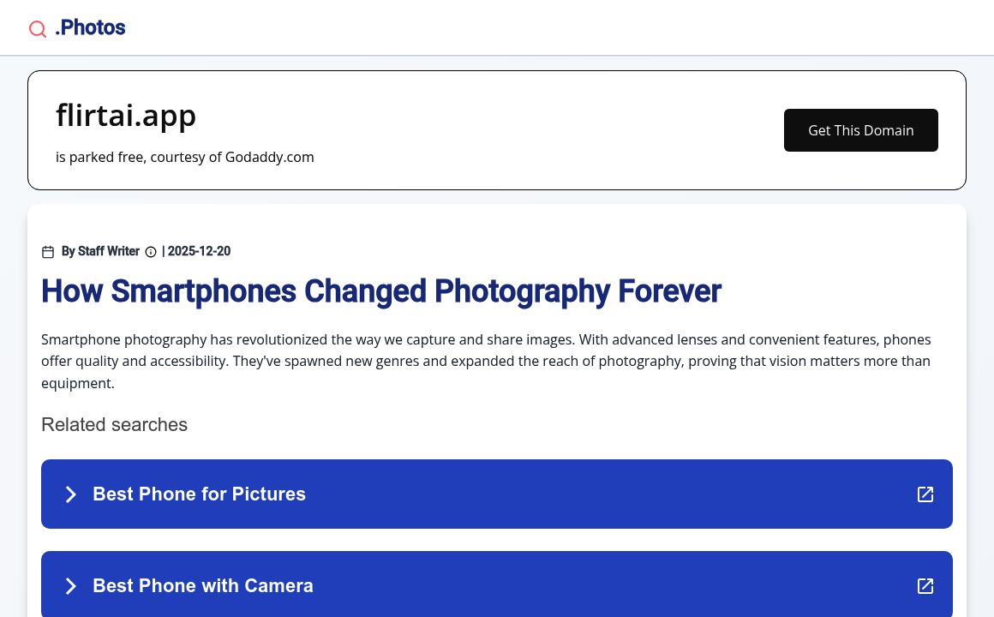The width and height of the screenshot is (994, 617).
Task: Click the flirtai.app domain heading
Action: pyautogui.click(x=126, y=115)
